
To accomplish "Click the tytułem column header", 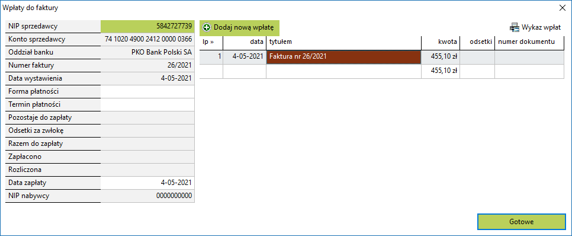I will 344,42.
